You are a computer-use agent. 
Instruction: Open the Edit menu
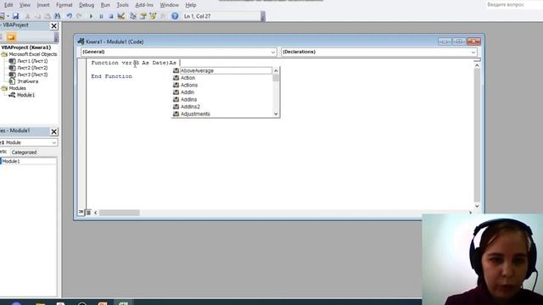(8, 5)
